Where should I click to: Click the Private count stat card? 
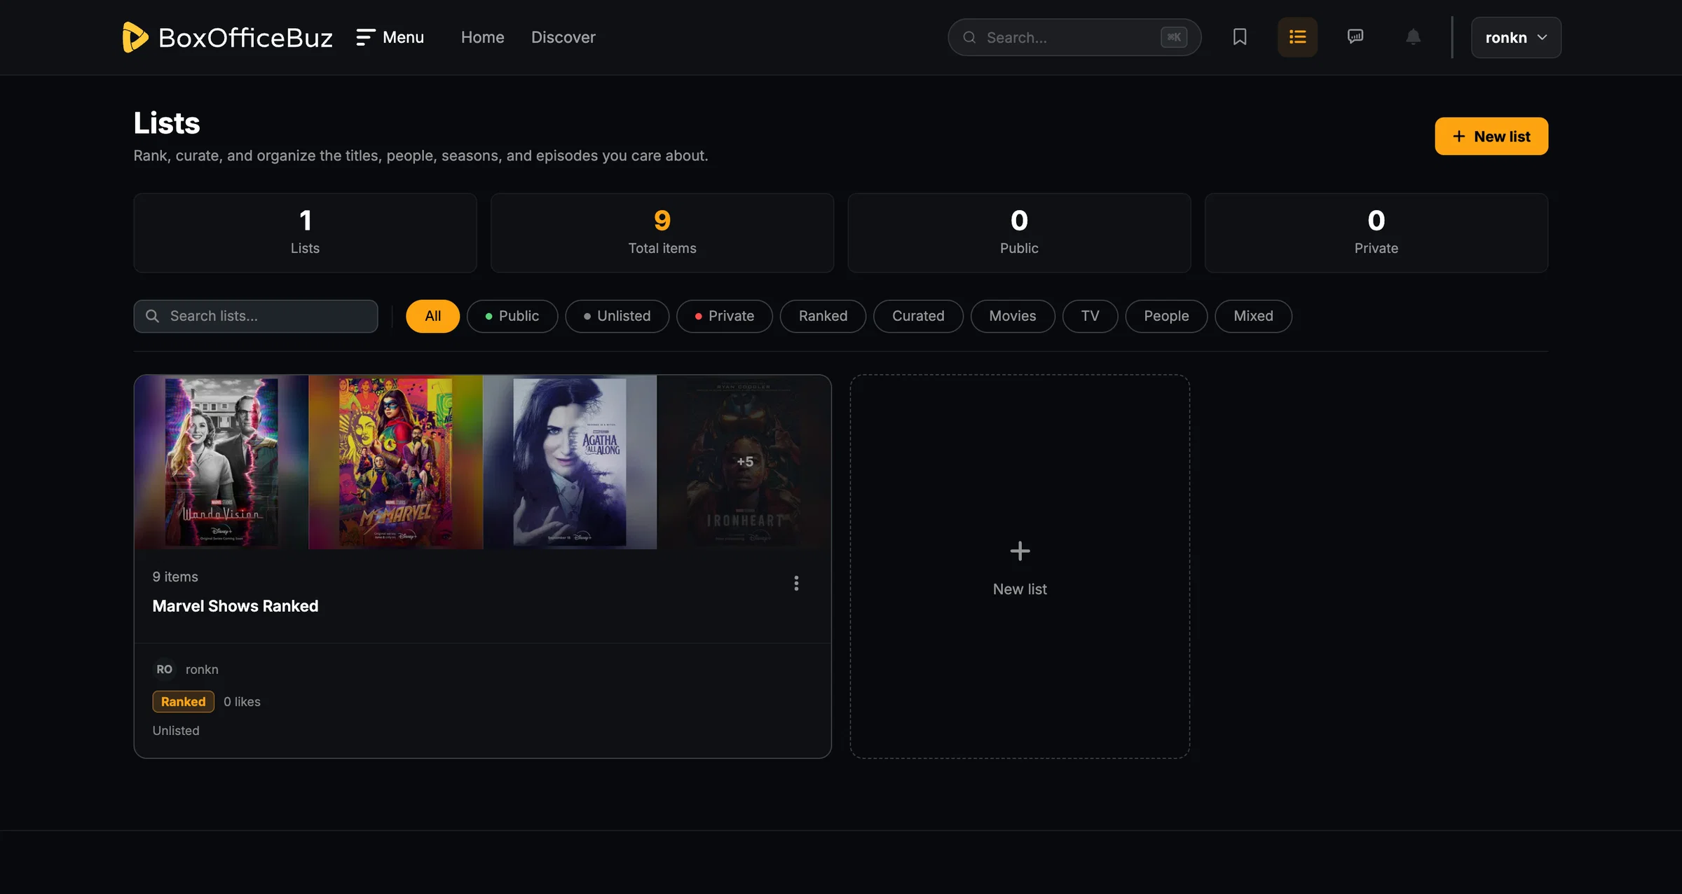coord(1376,233)
